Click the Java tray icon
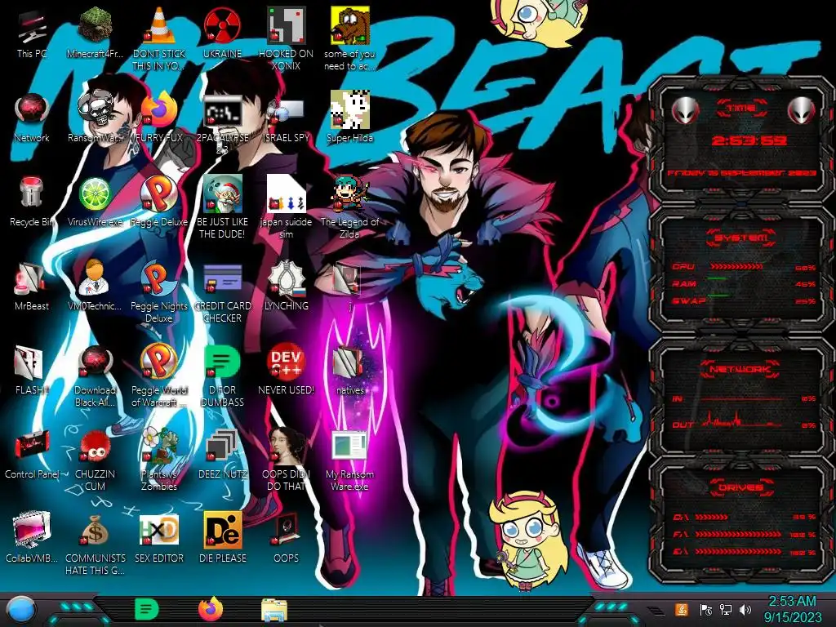The height and width of the screenshot is (627, 836). (682, 609)
